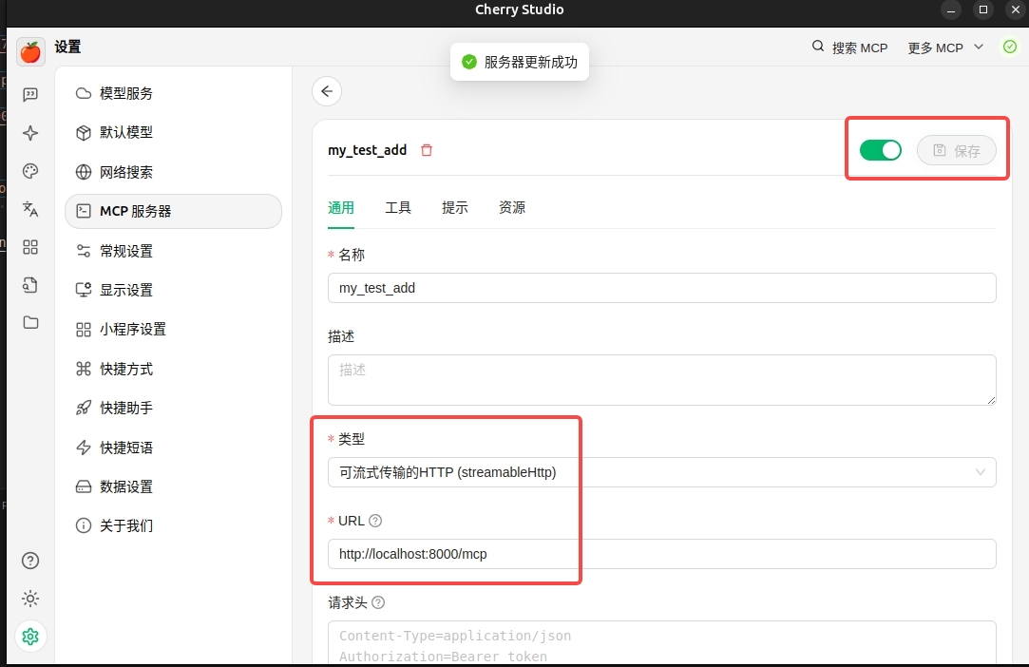Click the green check status icon
The image size is (1029, 667).
coord(1010,47)
